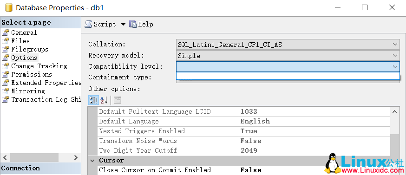Select the Two Digit Year Cutoff row
Viewport: 406px width, 175px height.
[x=244, y=151]
